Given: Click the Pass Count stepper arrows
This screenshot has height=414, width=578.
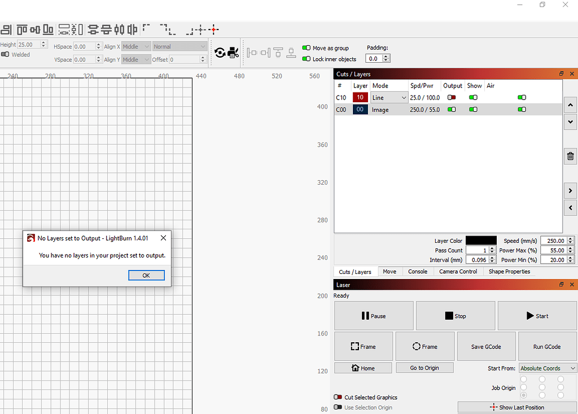Looking at the screenshot, I should click(492, 250).
